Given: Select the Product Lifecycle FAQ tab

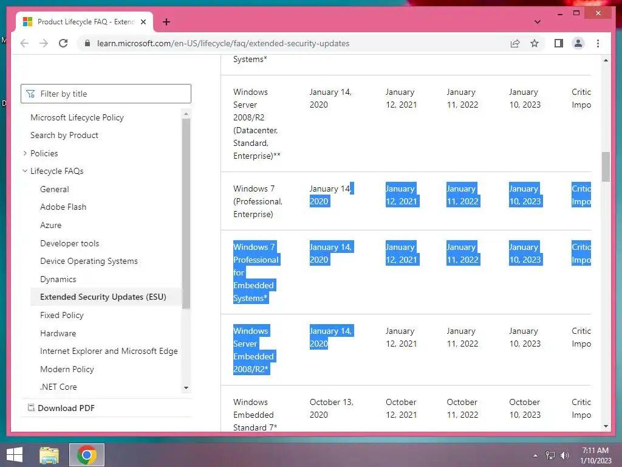Looking at the screenshot, I should click(x=85, y=22).
